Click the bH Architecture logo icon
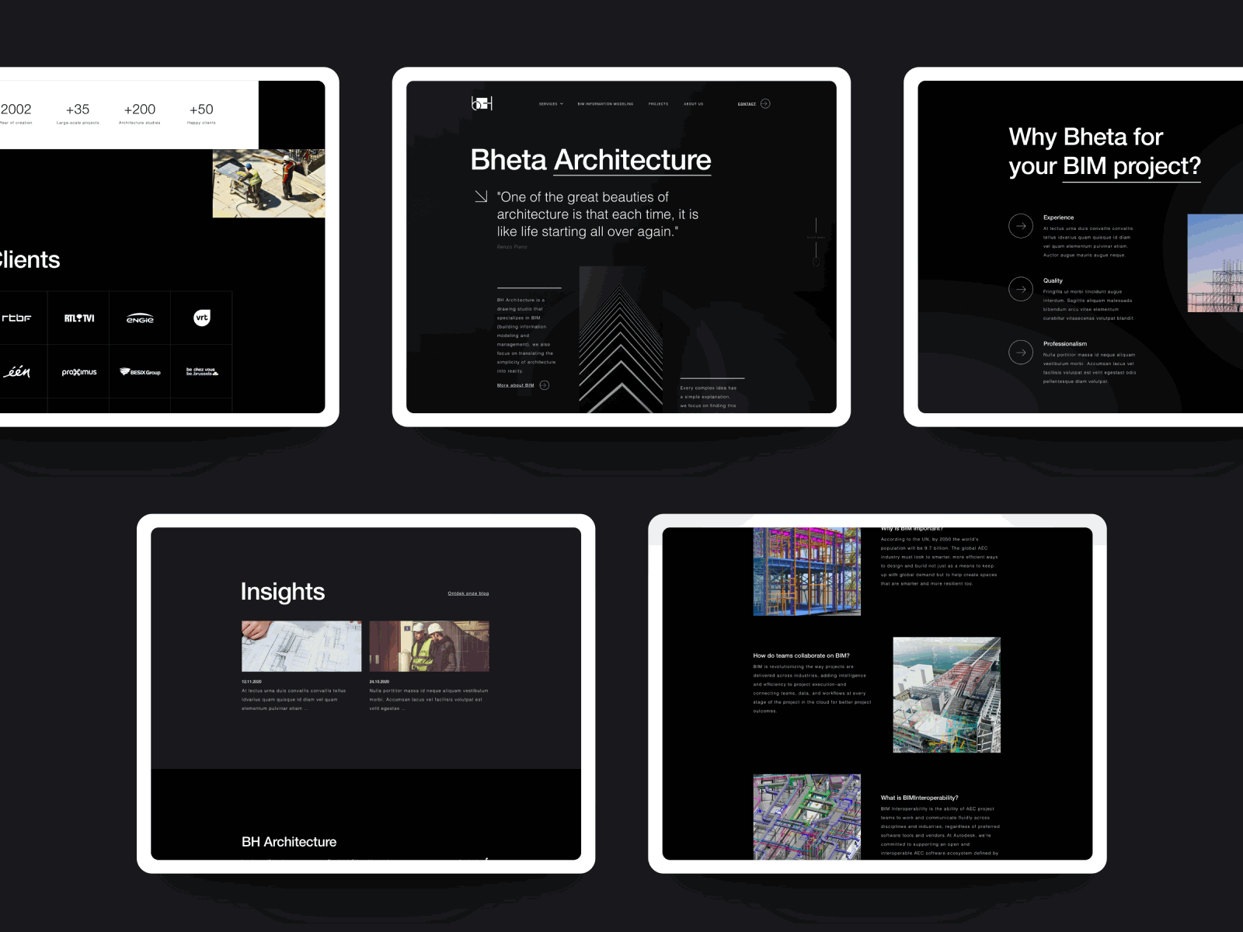The width and height of the screenshot is (1243, 932). [x=483, y=103]
